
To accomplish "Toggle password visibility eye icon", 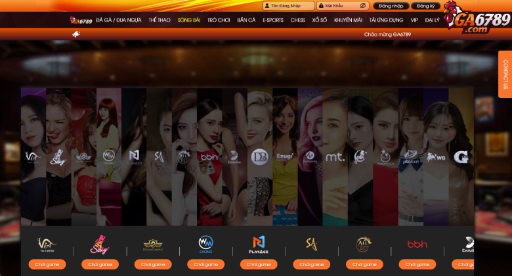I will [363, 5].
